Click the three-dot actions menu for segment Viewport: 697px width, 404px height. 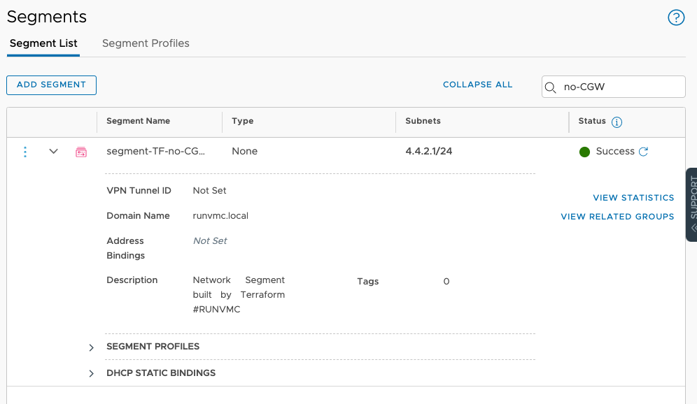tap(25, 152)
